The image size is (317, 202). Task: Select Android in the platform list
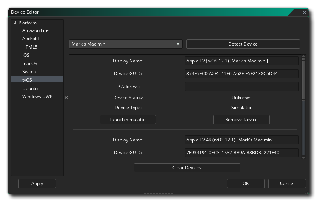(30, 39)
